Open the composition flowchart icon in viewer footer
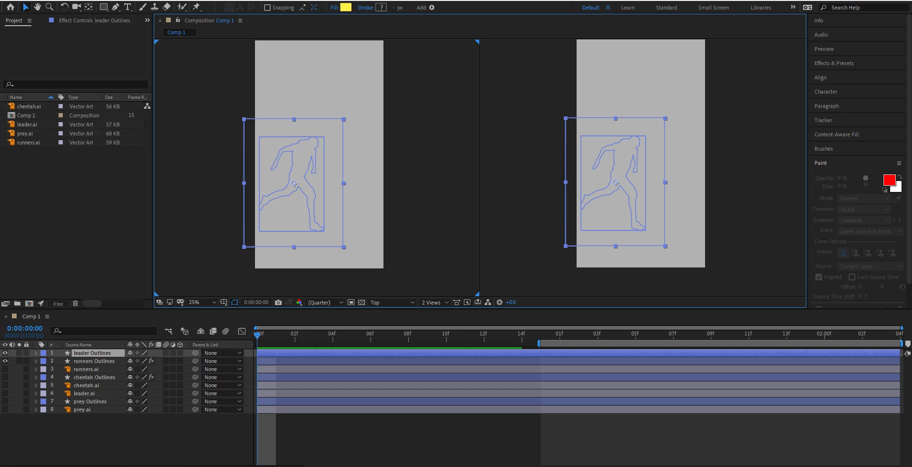This screenshot has width=912, height=467. (488, 302)
